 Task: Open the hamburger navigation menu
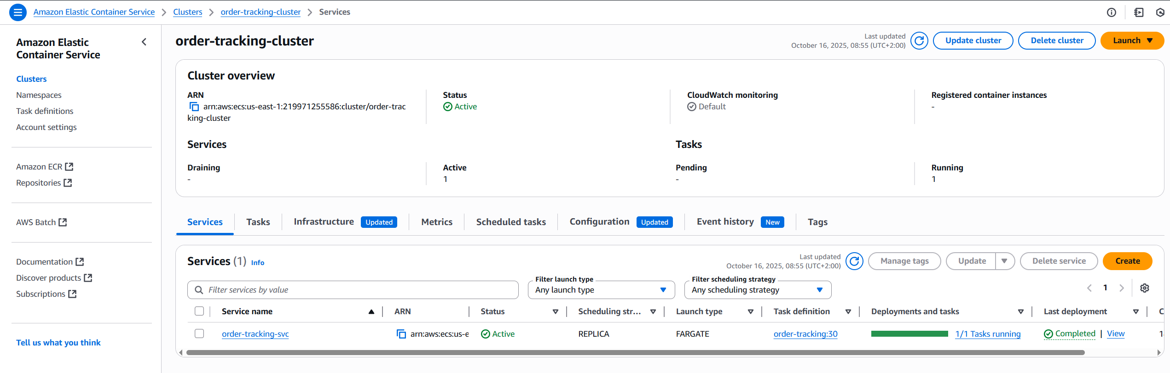coord(18,12)
